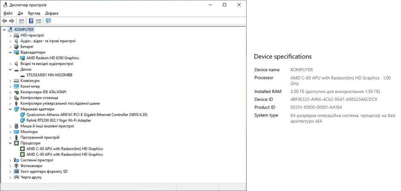Screen dimensions: 401x191
Task: Click the Qualcomm Atheros AR8161 adapter icon
Action: click(22, 115)
